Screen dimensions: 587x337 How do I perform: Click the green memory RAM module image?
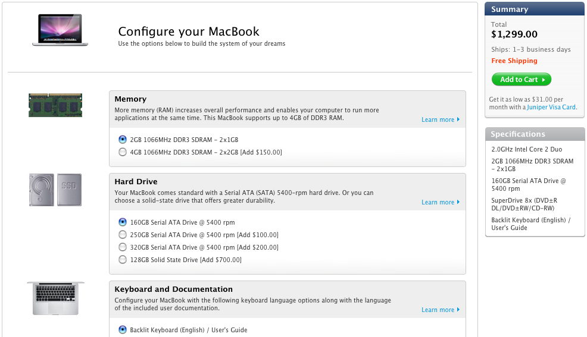pyautogui.click(x=55, y=105)
